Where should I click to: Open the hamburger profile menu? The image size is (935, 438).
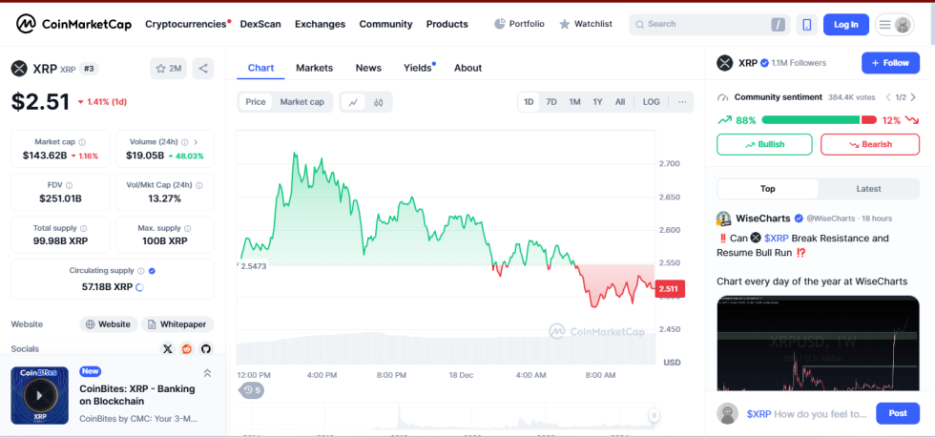click(x=894, y=24)
